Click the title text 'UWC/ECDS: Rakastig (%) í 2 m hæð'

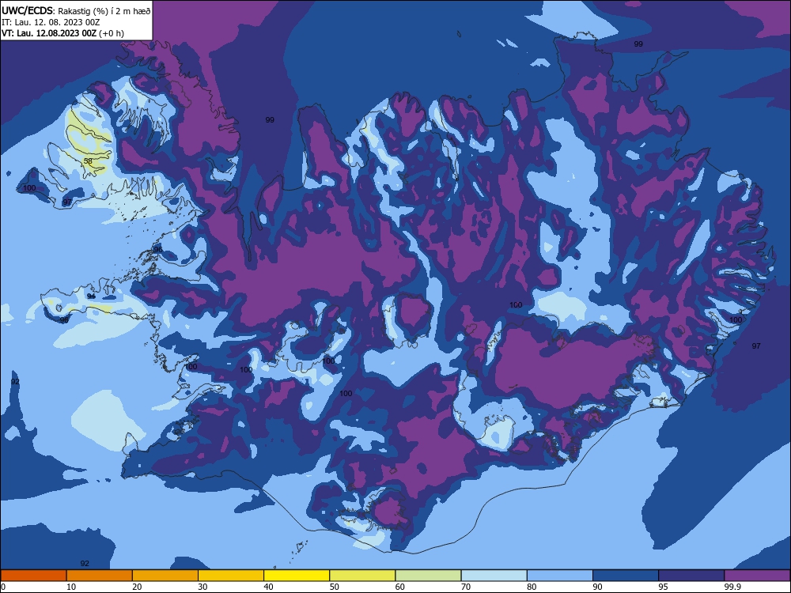click(76, 10)
